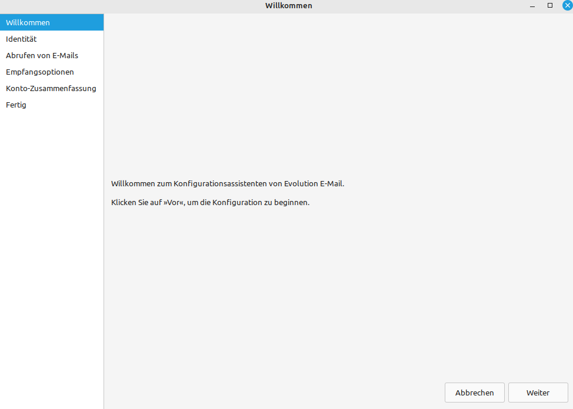Select the highlighted Willkommen step in the sidebar

point(51,22)
